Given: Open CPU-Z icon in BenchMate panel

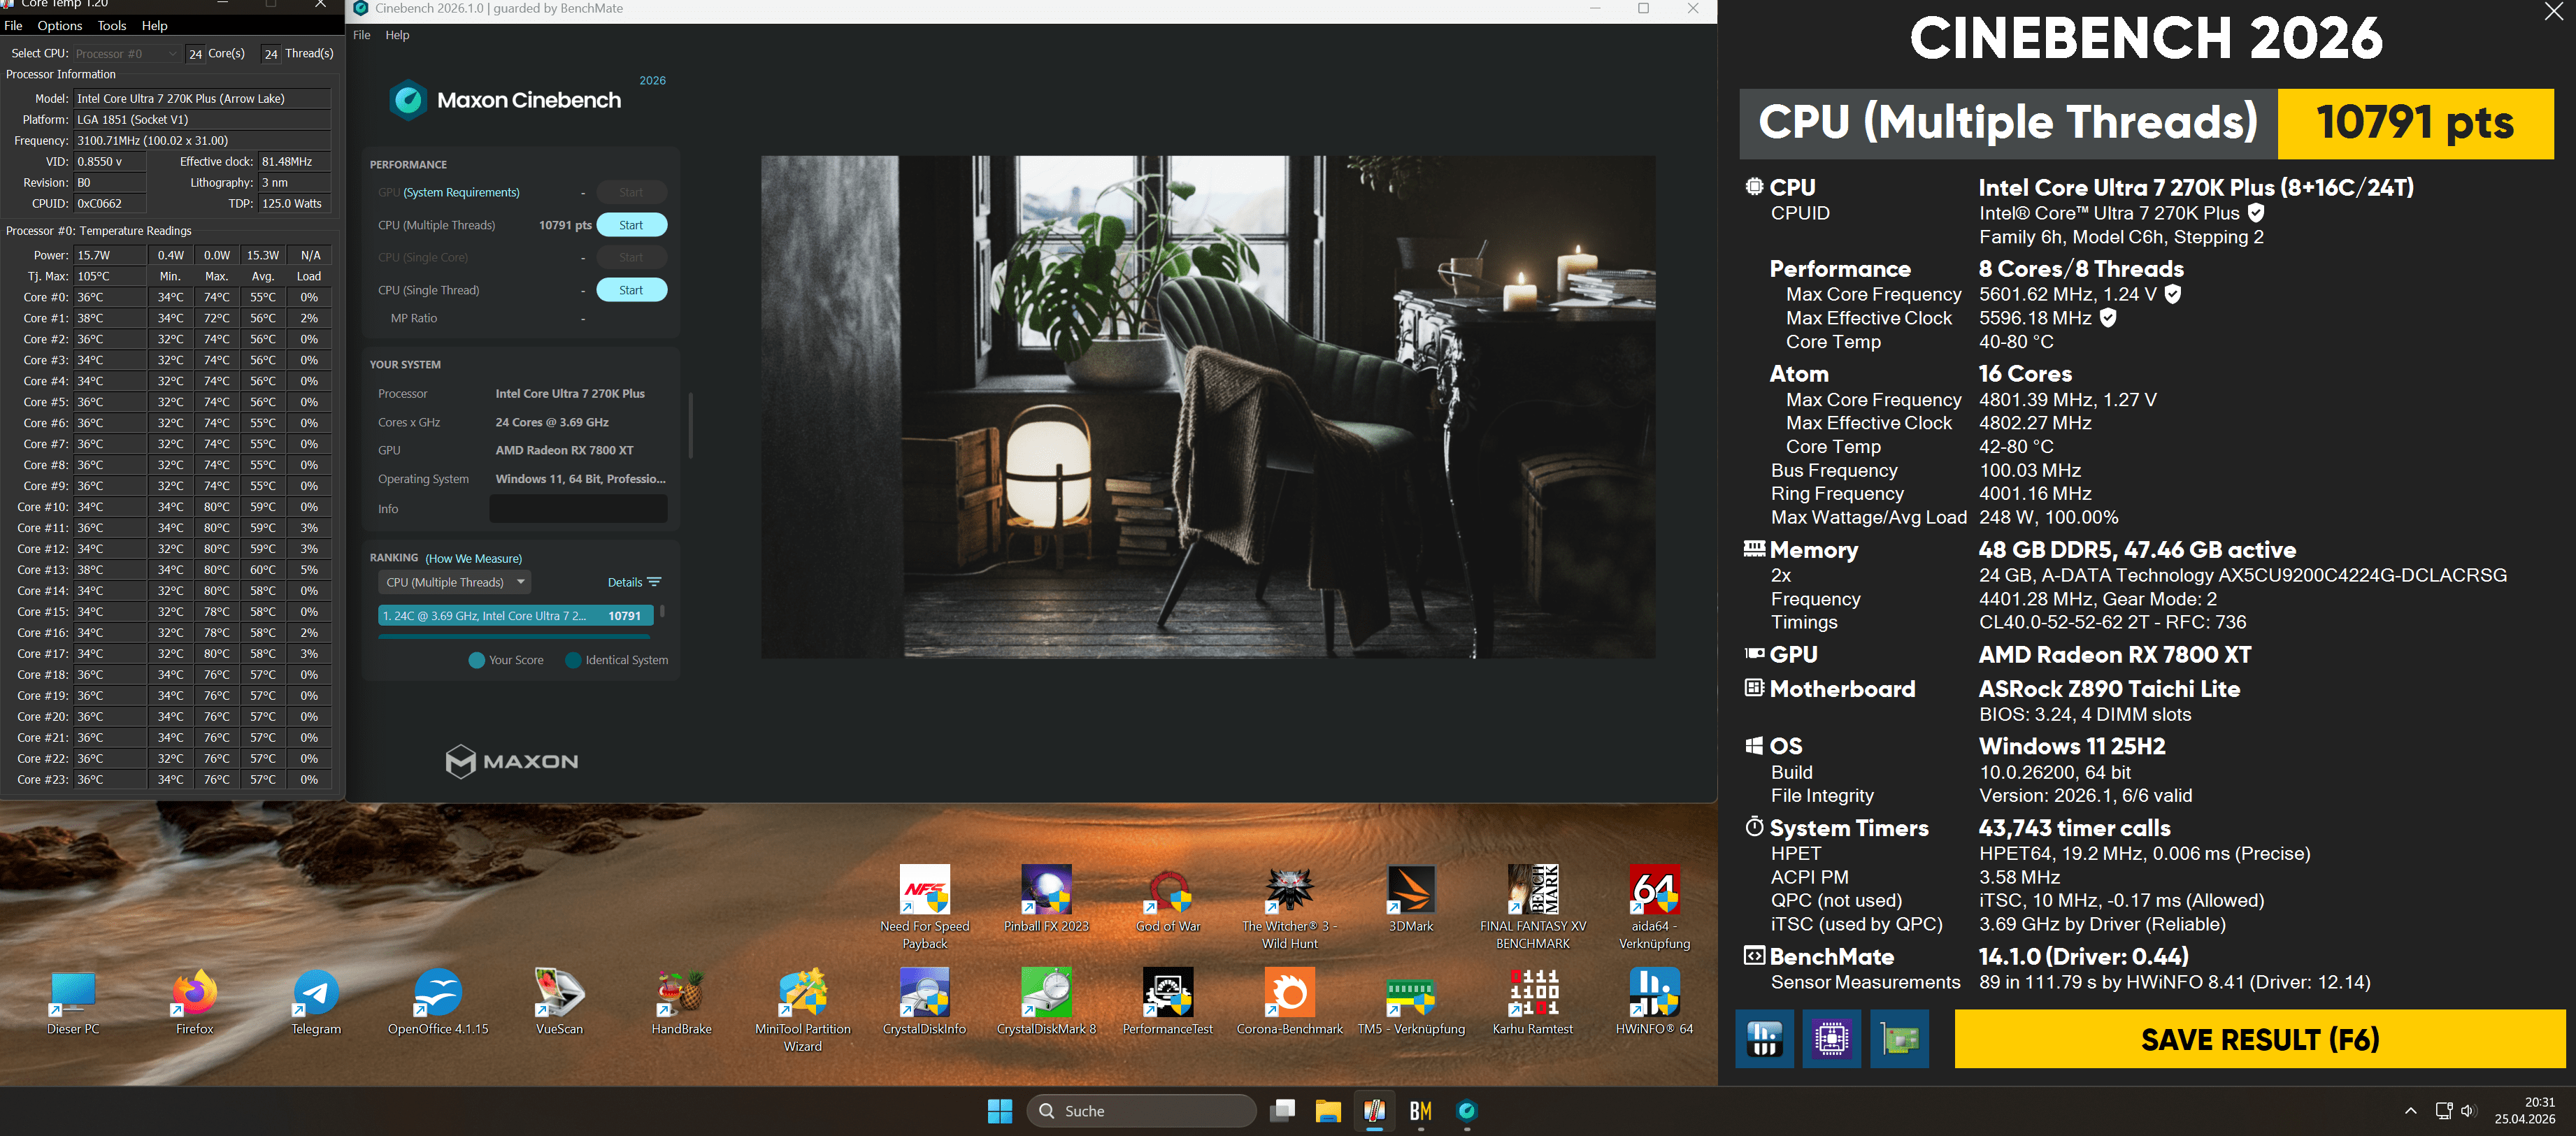Looking at the screenshot, I should coord(1831,1040).
